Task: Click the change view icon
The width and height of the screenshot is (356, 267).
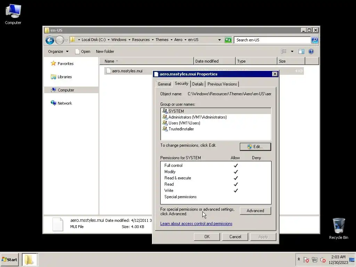Action: coord(284,51)
